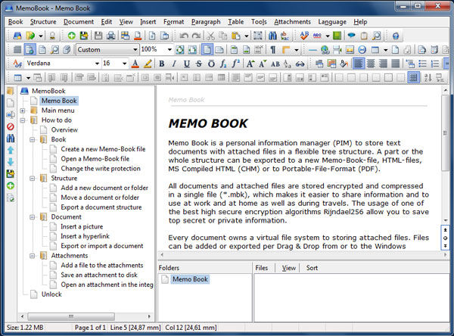Click the green add document icon in toolbar
This screenshot has width=454, height=336.
pyautogui.click(x=72, y=36)
